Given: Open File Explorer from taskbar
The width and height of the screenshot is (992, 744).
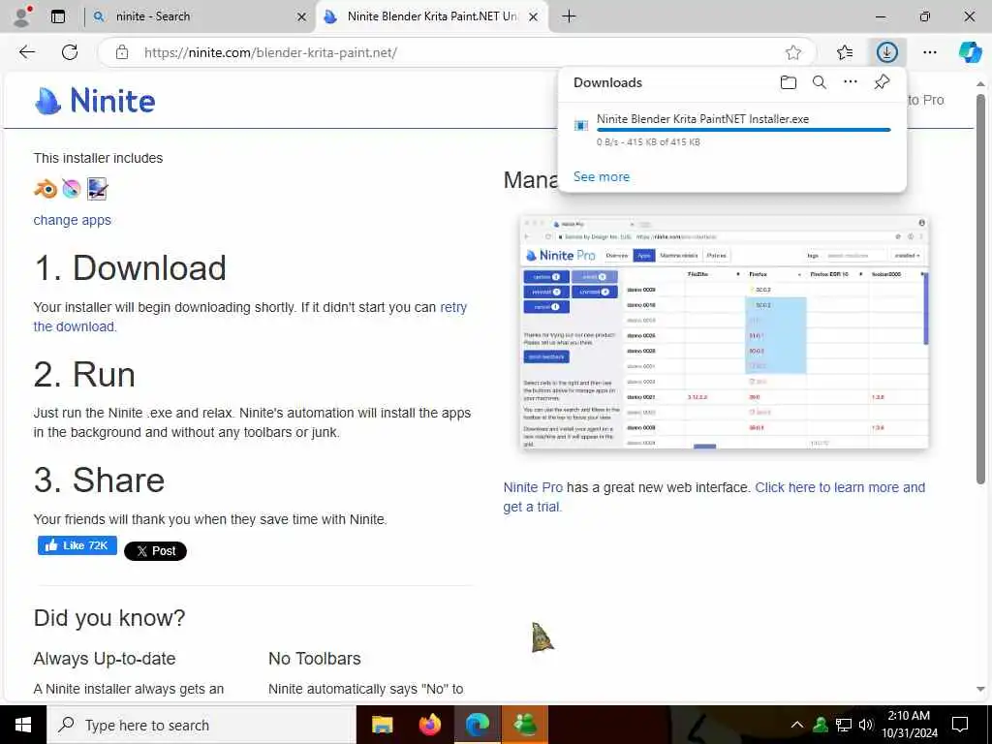Looking at the screenshot, I should (x=382, y=725).
